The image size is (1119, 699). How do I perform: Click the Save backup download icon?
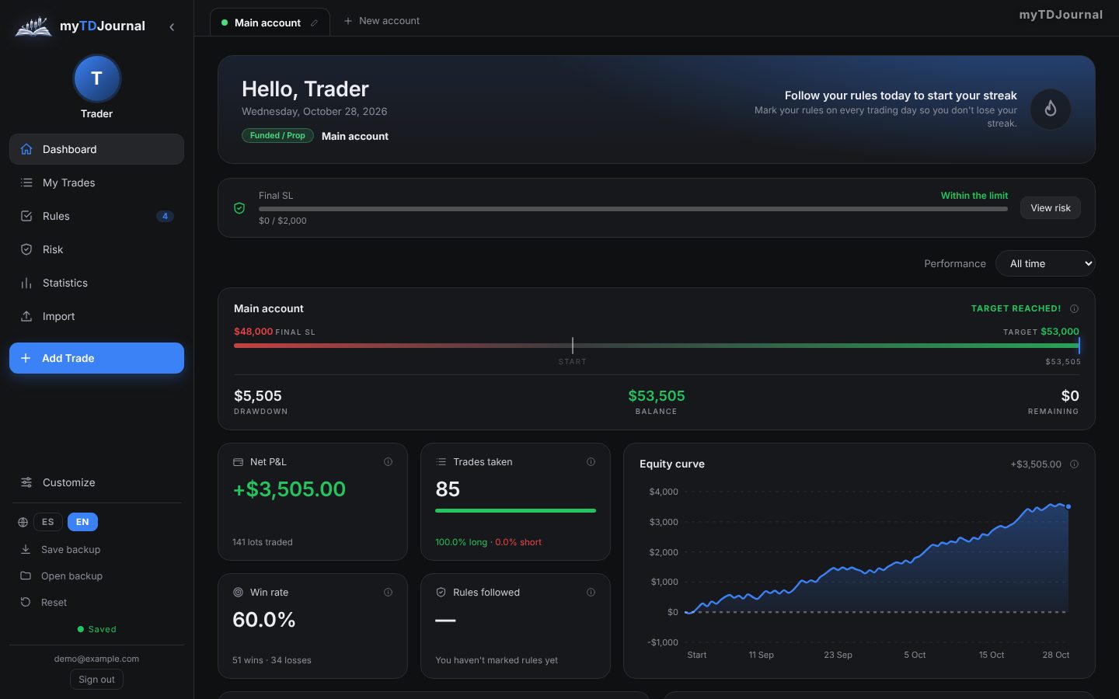(x=26, y=549)
